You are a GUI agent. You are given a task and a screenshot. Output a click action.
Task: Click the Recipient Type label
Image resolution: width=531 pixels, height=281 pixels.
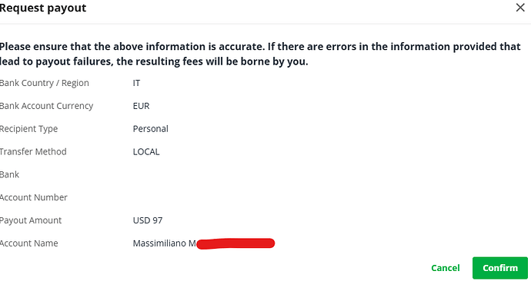pyautogui.click(x=28, y=129)
